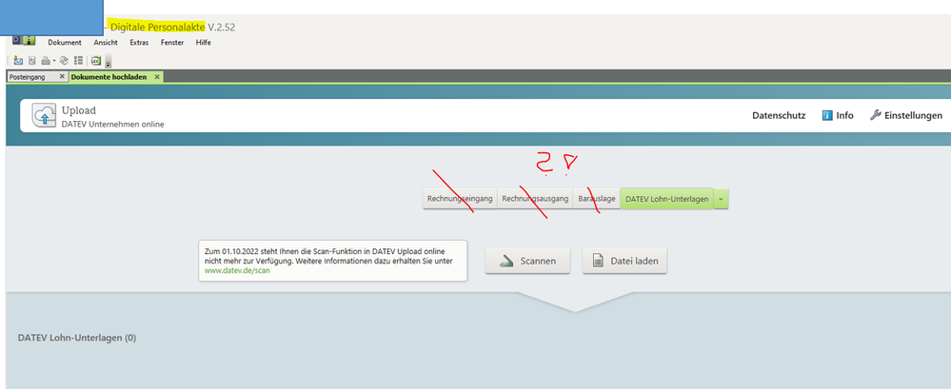The image size is (951, 391).
Task: Open the Hilfe menu
Action: click(x=204, y=43)
